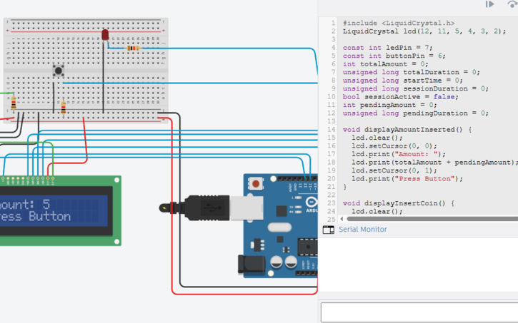Click the 'unsigned long sessionDuration = 0;' line

click(416, 88)
